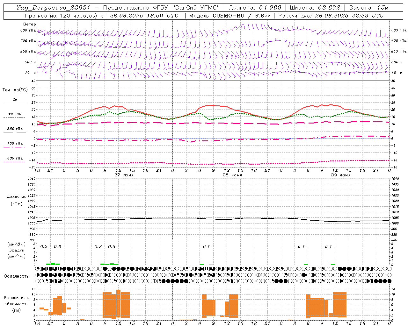Viewport: 408px width, 326px height.
Task: Click the 29 июня date label
Action: tap(341, 175)
